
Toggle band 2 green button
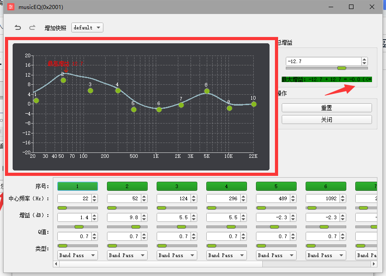127,186
